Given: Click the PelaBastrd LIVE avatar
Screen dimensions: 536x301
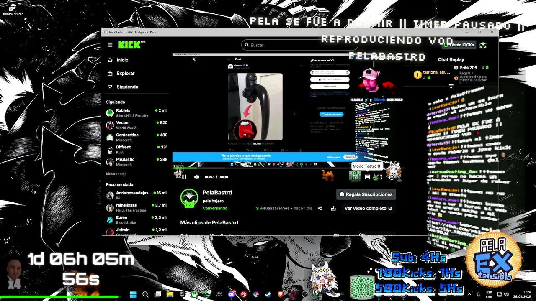Looking at the screenshot, I should [189, 198].
